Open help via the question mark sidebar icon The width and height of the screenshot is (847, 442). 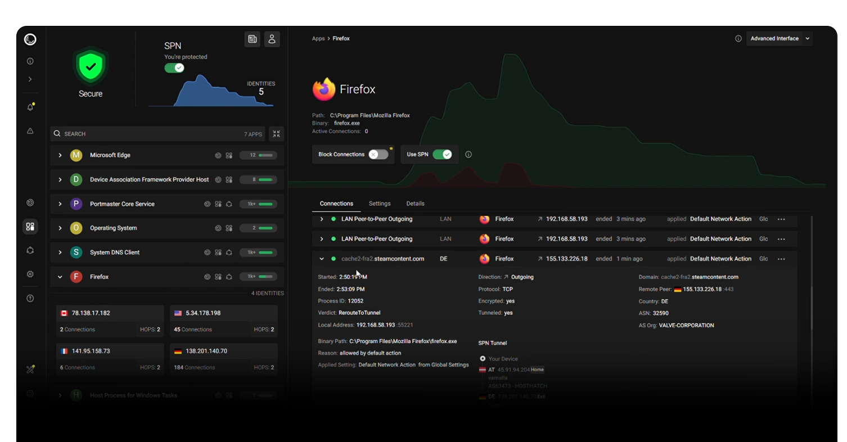(x=30, y=298)
